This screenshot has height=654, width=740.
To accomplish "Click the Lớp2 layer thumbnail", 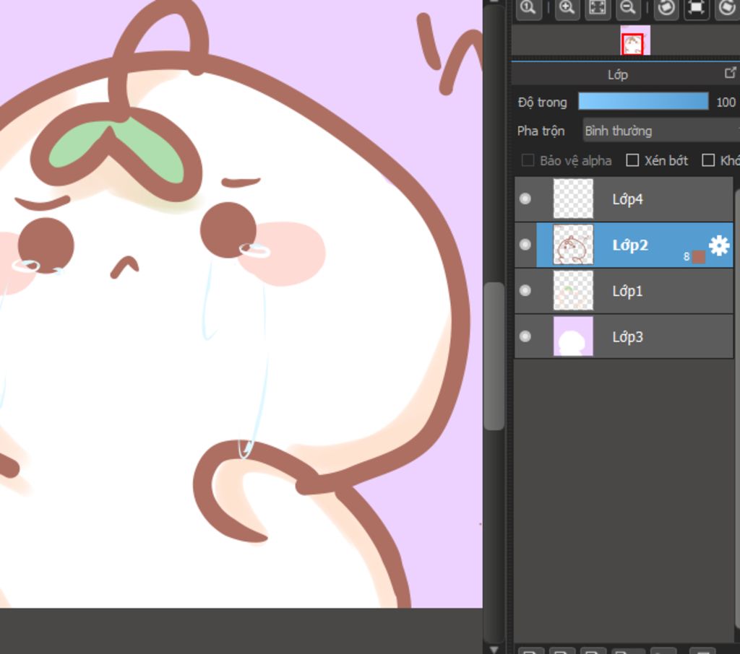I will 573,245.
